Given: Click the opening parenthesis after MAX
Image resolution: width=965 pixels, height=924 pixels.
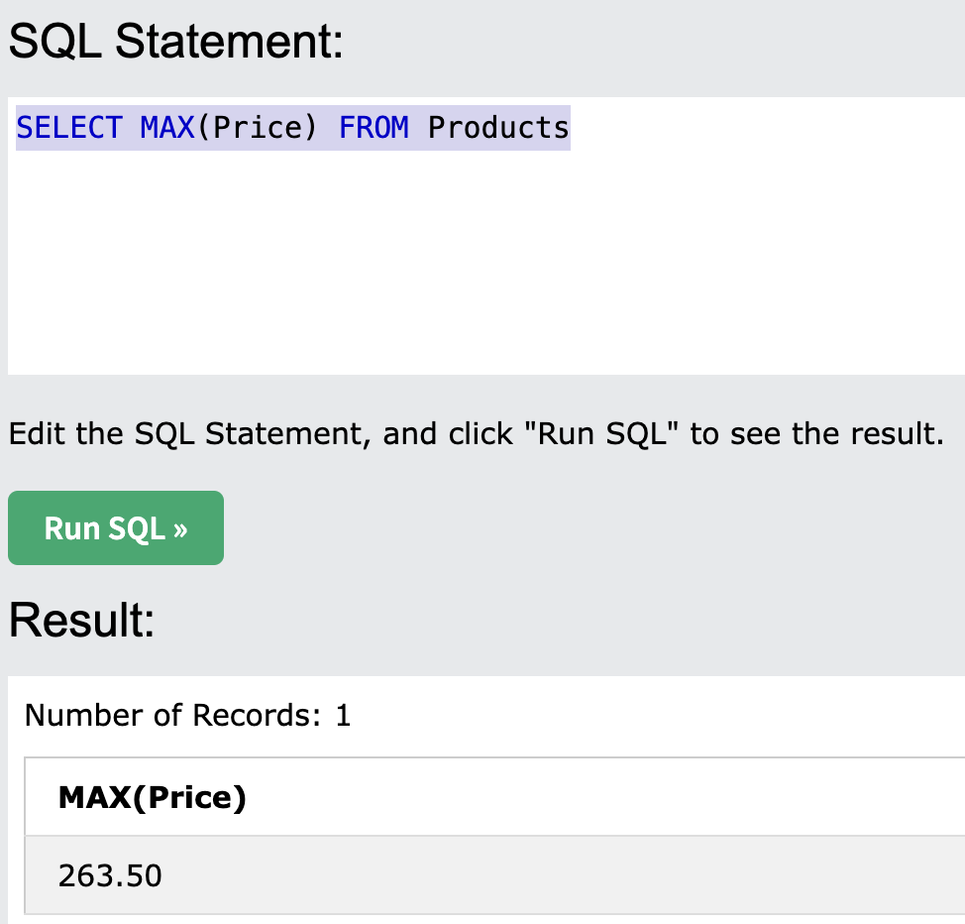Looking at the screenshot, I should (x=202, y=128).
